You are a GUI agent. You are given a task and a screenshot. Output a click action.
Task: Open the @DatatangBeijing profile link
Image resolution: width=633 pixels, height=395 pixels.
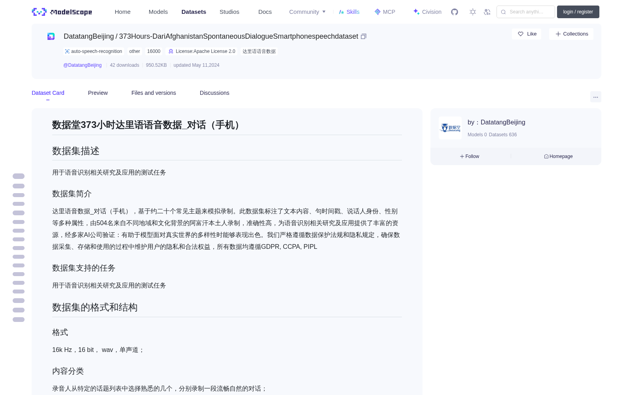coord(82,65)
